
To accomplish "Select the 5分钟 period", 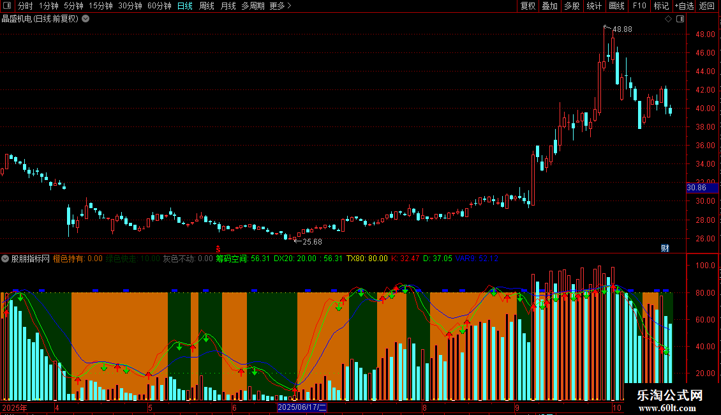I will pyautogui.click(x=73, y=6).
